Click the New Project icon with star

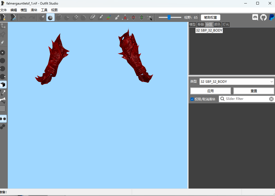pos(3,17)
